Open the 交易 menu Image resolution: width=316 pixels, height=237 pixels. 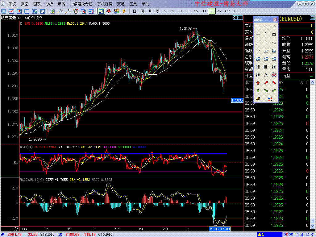tap(121, 4)
